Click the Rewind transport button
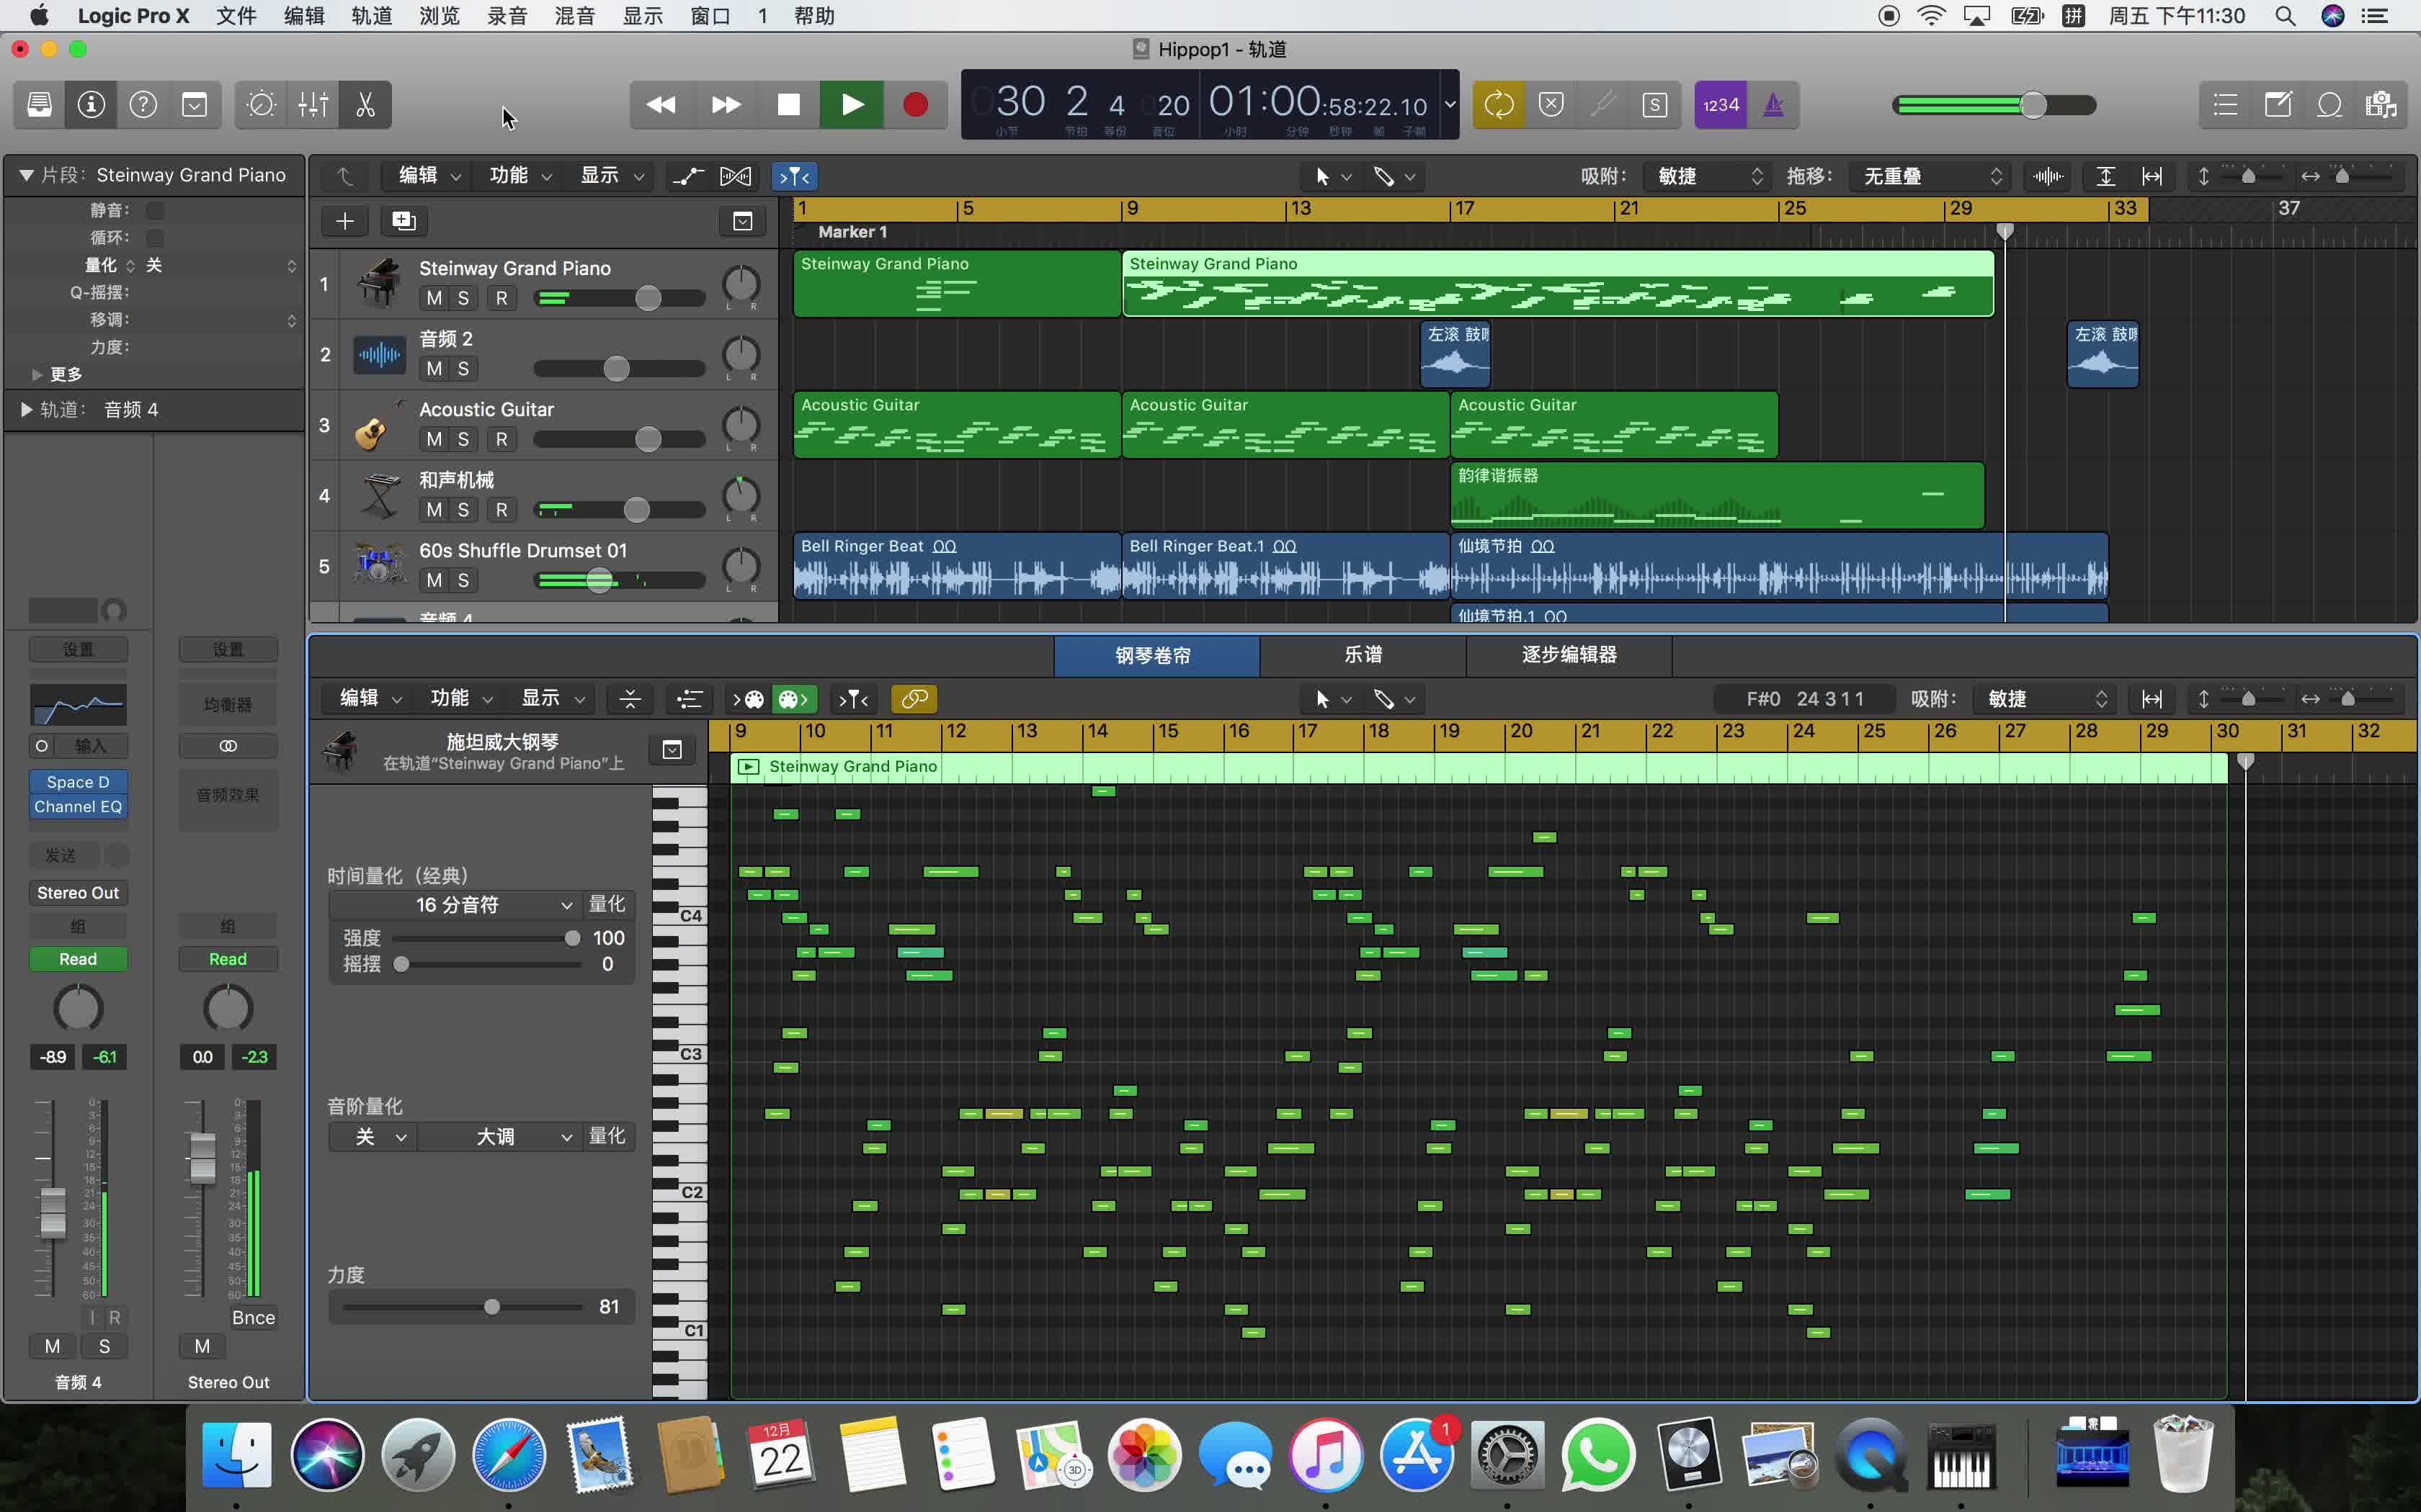The width and height of the screenshot is (2421, 1512). coord(661,105)
